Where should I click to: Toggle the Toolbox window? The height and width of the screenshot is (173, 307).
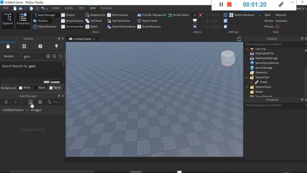pos(40,21)
